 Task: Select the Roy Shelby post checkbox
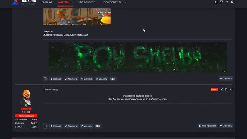(45, 79)
